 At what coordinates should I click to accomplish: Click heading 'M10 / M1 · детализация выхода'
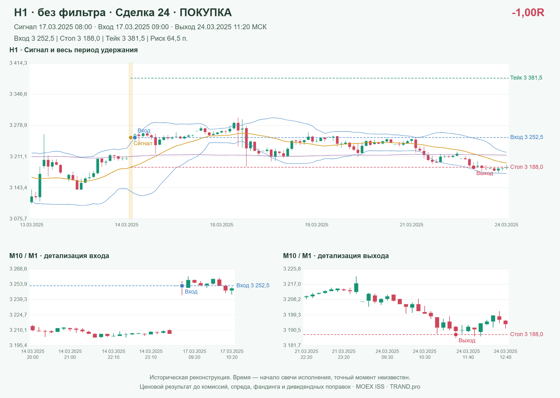point(336,256)
